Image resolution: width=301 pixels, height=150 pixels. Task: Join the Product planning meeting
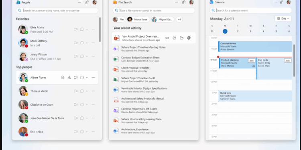(252, 61)
